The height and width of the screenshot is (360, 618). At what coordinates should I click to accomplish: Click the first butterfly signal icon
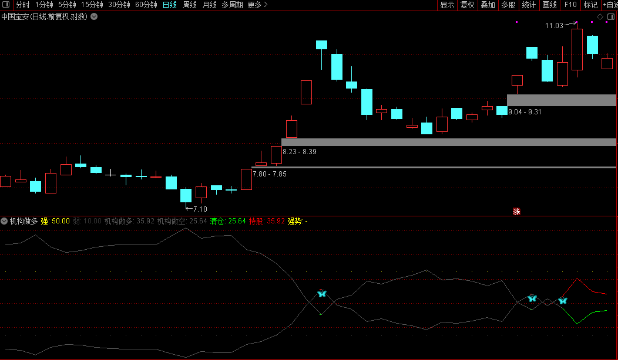point(322,293)
